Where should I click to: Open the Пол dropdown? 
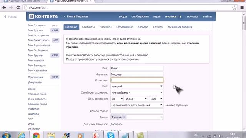(x=137, y=86)
